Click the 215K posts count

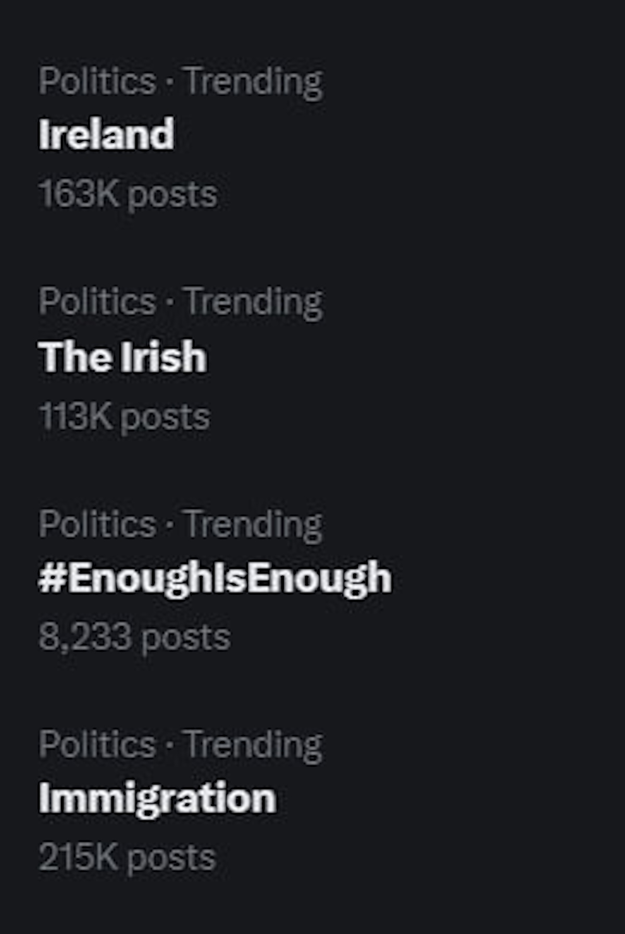(x=127, y=857)
